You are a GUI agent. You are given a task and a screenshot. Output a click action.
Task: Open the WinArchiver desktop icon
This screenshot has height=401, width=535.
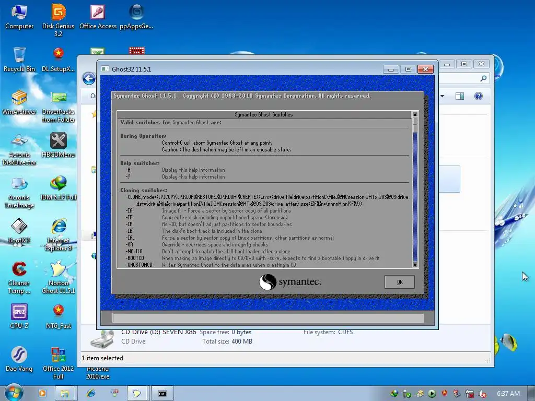click(19, 102)
